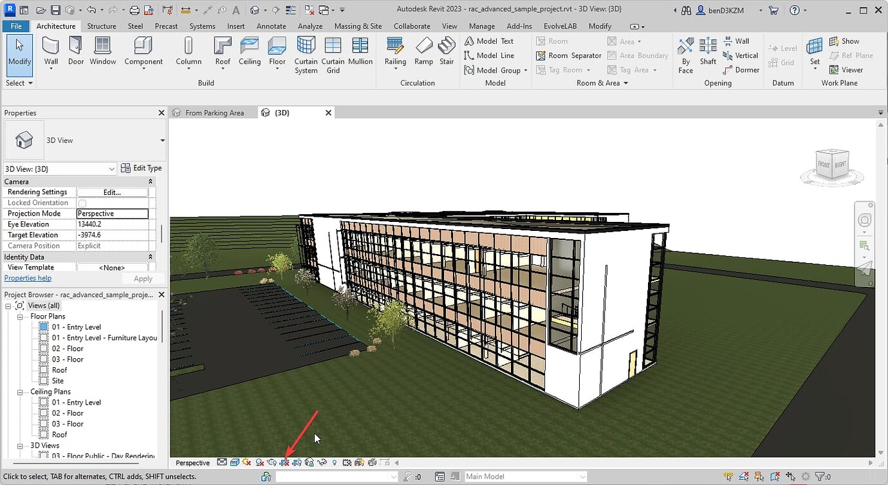Click the FRONT face of the ViewCube
The image size is (888, 485).
tap(824, 164)
